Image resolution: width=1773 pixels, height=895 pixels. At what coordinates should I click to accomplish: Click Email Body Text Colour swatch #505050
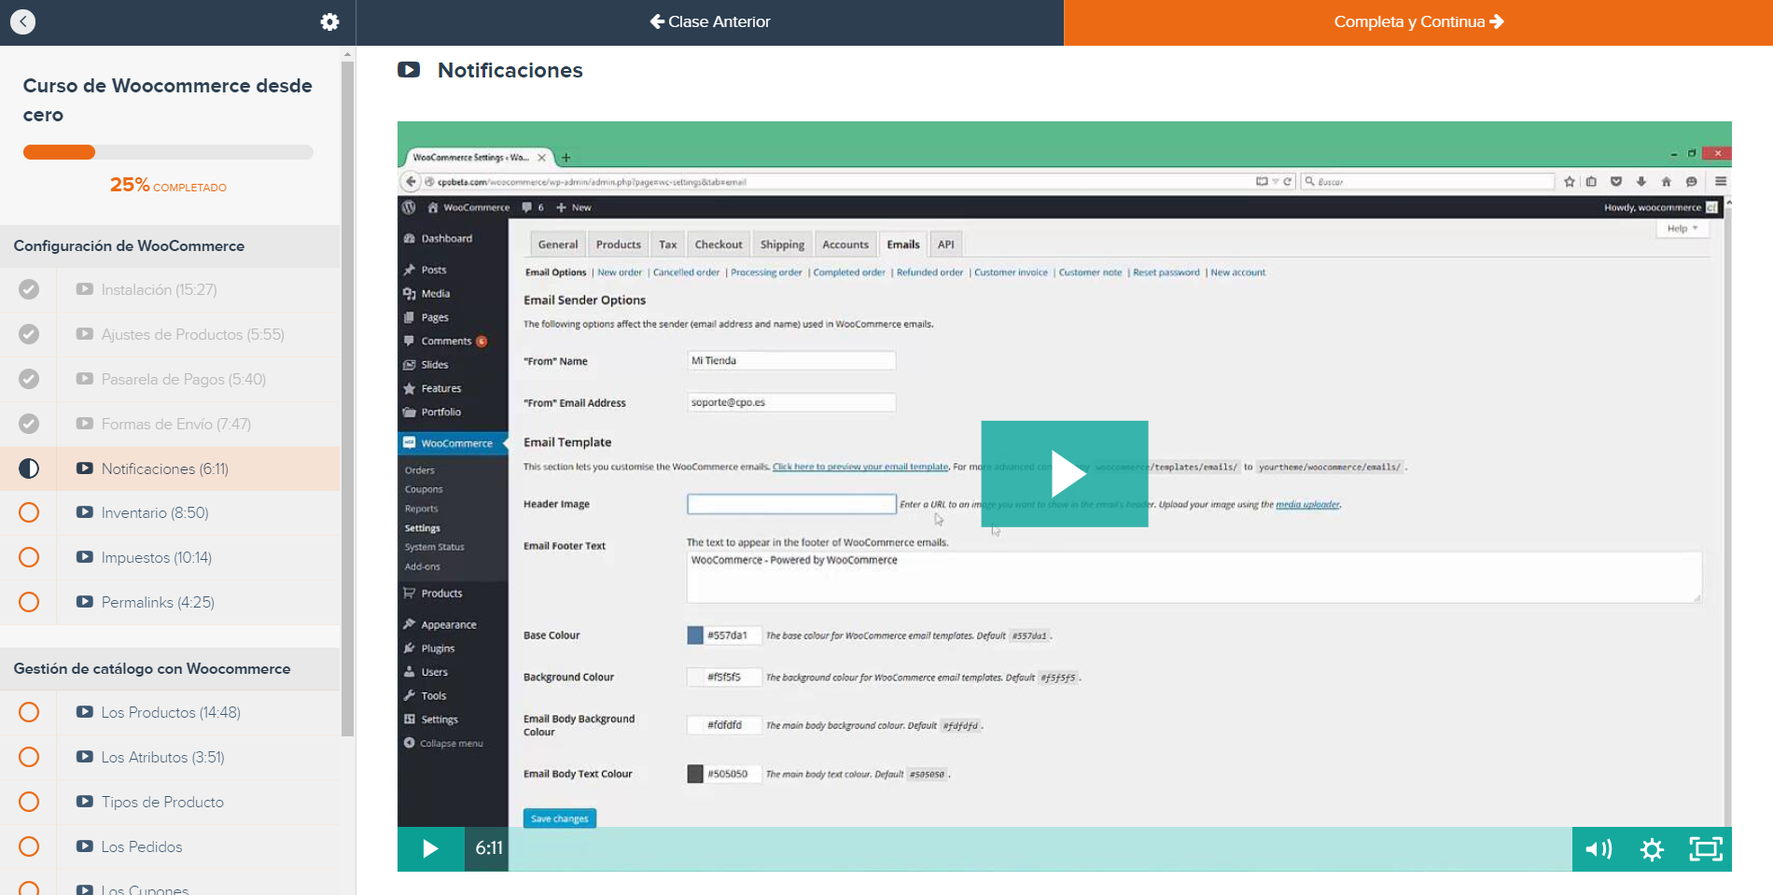click(x=695, y=774)
